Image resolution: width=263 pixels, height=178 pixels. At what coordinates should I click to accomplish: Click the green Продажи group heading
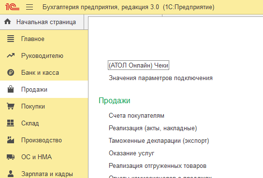click(x=115, y=101)
